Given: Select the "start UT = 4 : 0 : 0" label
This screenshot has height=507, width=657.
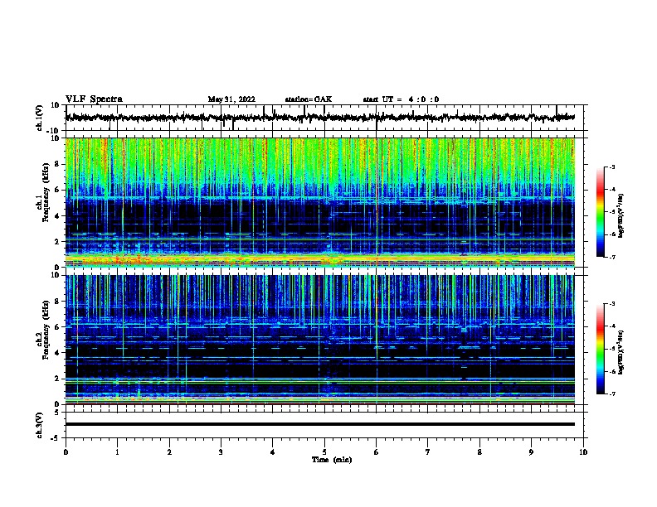Looking at the screenshot, I should click(x=401, y=99).
